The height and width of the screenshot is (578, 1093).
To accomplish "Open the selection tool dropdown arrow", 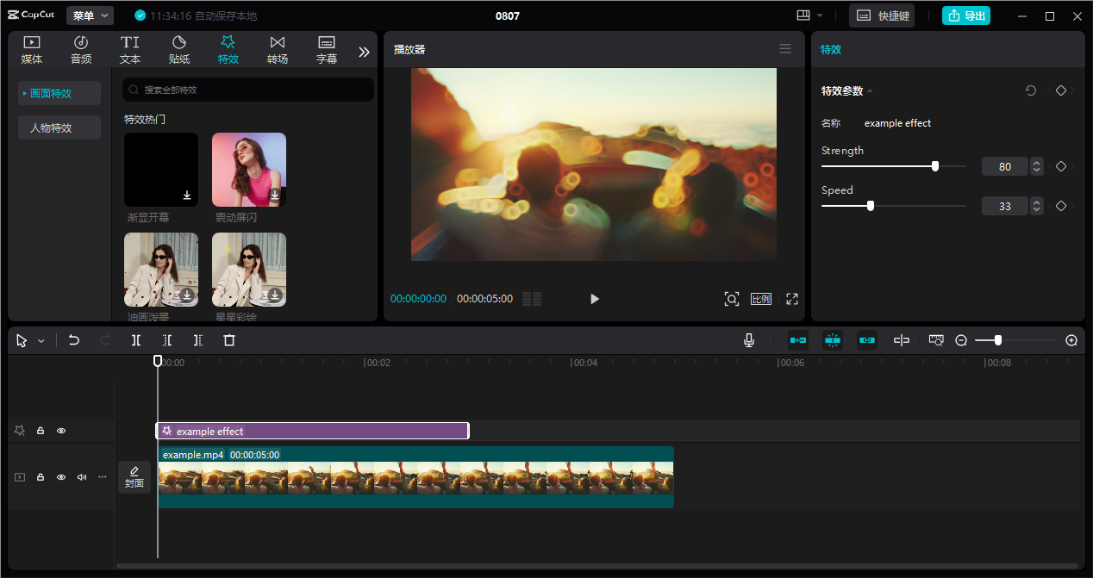I will click(x=41, y=341).
